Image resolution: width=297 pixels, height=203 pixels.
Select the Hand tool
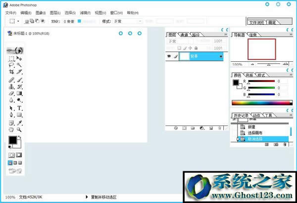click(11, 129)
